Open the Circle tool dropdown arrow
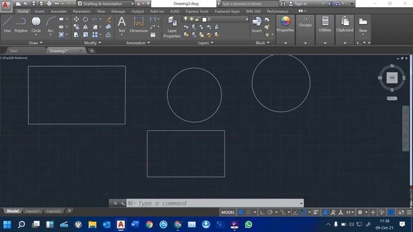Image resolution: width=413 pixels, height=232 pixels. [36, 35]
